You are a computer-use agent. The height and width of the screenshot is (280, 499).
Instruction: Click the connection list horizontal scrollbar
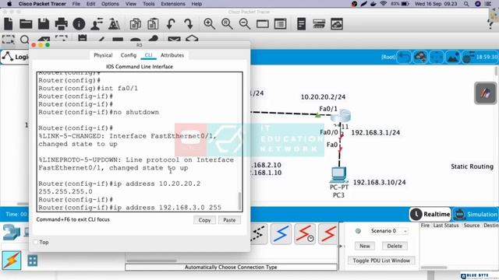[152, 261]
